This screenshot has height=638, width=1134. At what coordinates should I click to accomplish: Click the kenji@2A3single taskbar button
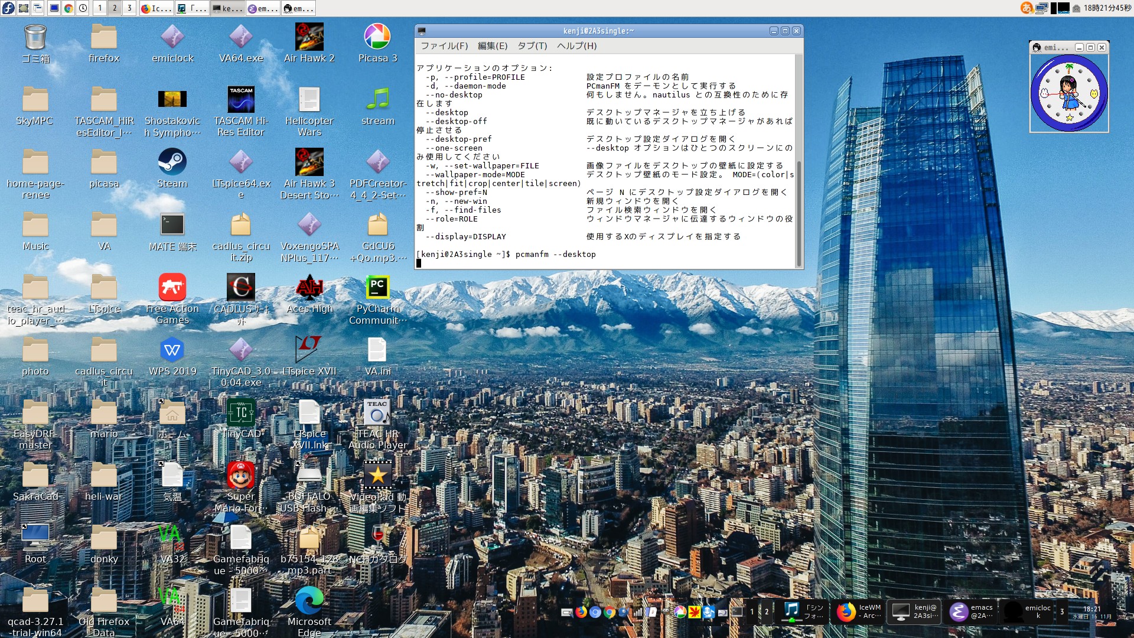click(914, 612)
